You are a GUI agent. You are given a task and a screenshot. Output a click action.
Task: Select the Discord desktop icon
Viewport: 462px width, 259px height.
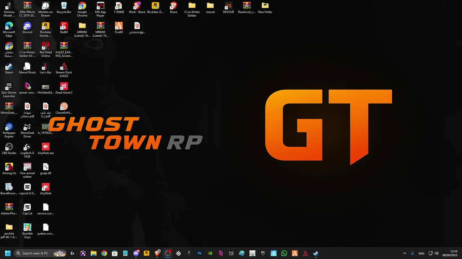[x=27, y=28]
